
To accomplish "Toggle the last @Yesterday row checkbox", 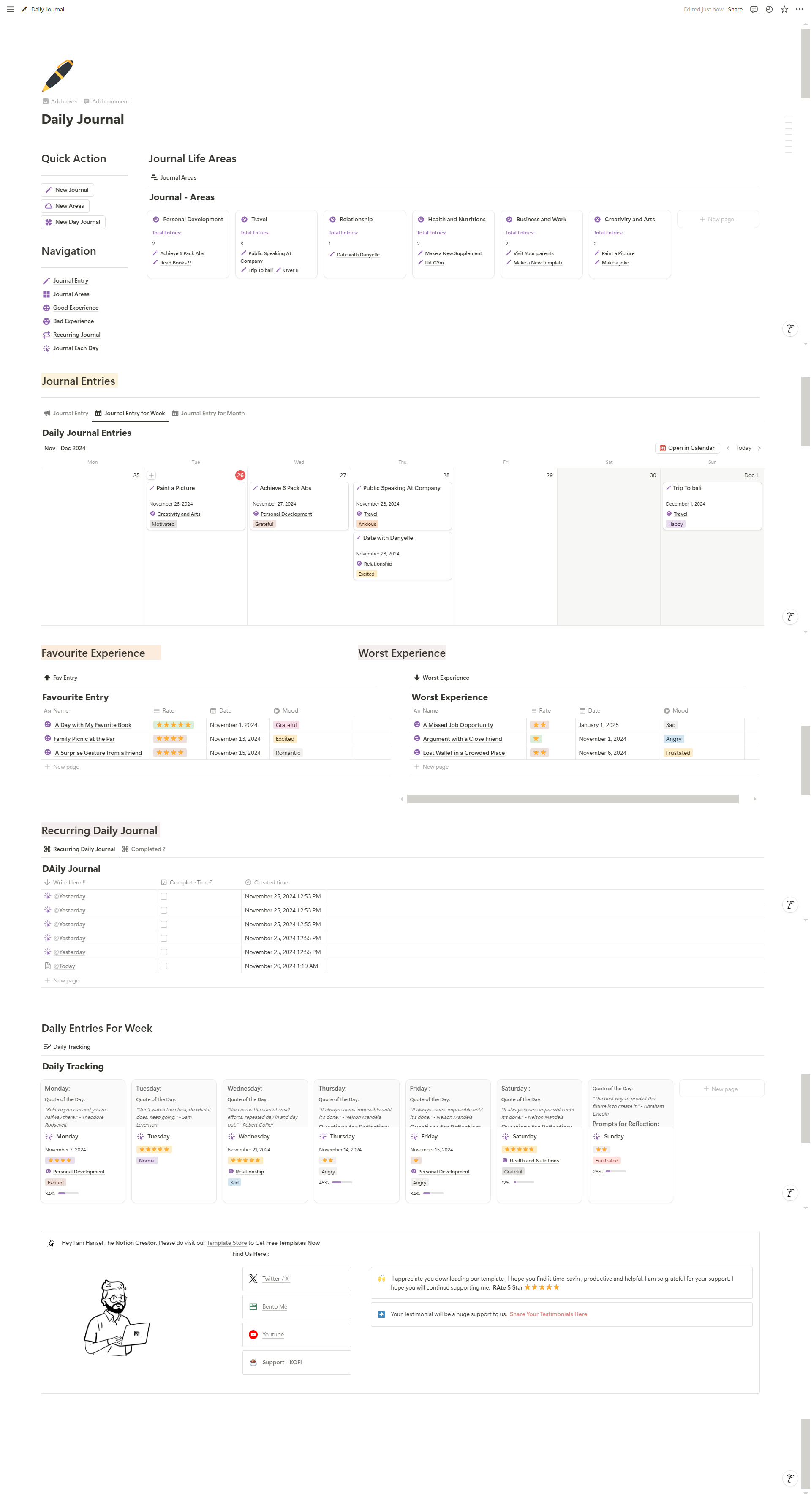I will (163, 952).
